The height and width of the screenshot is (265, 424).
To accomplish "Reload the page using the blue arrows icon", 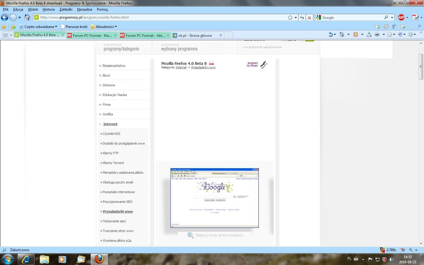I will [302, 17].
